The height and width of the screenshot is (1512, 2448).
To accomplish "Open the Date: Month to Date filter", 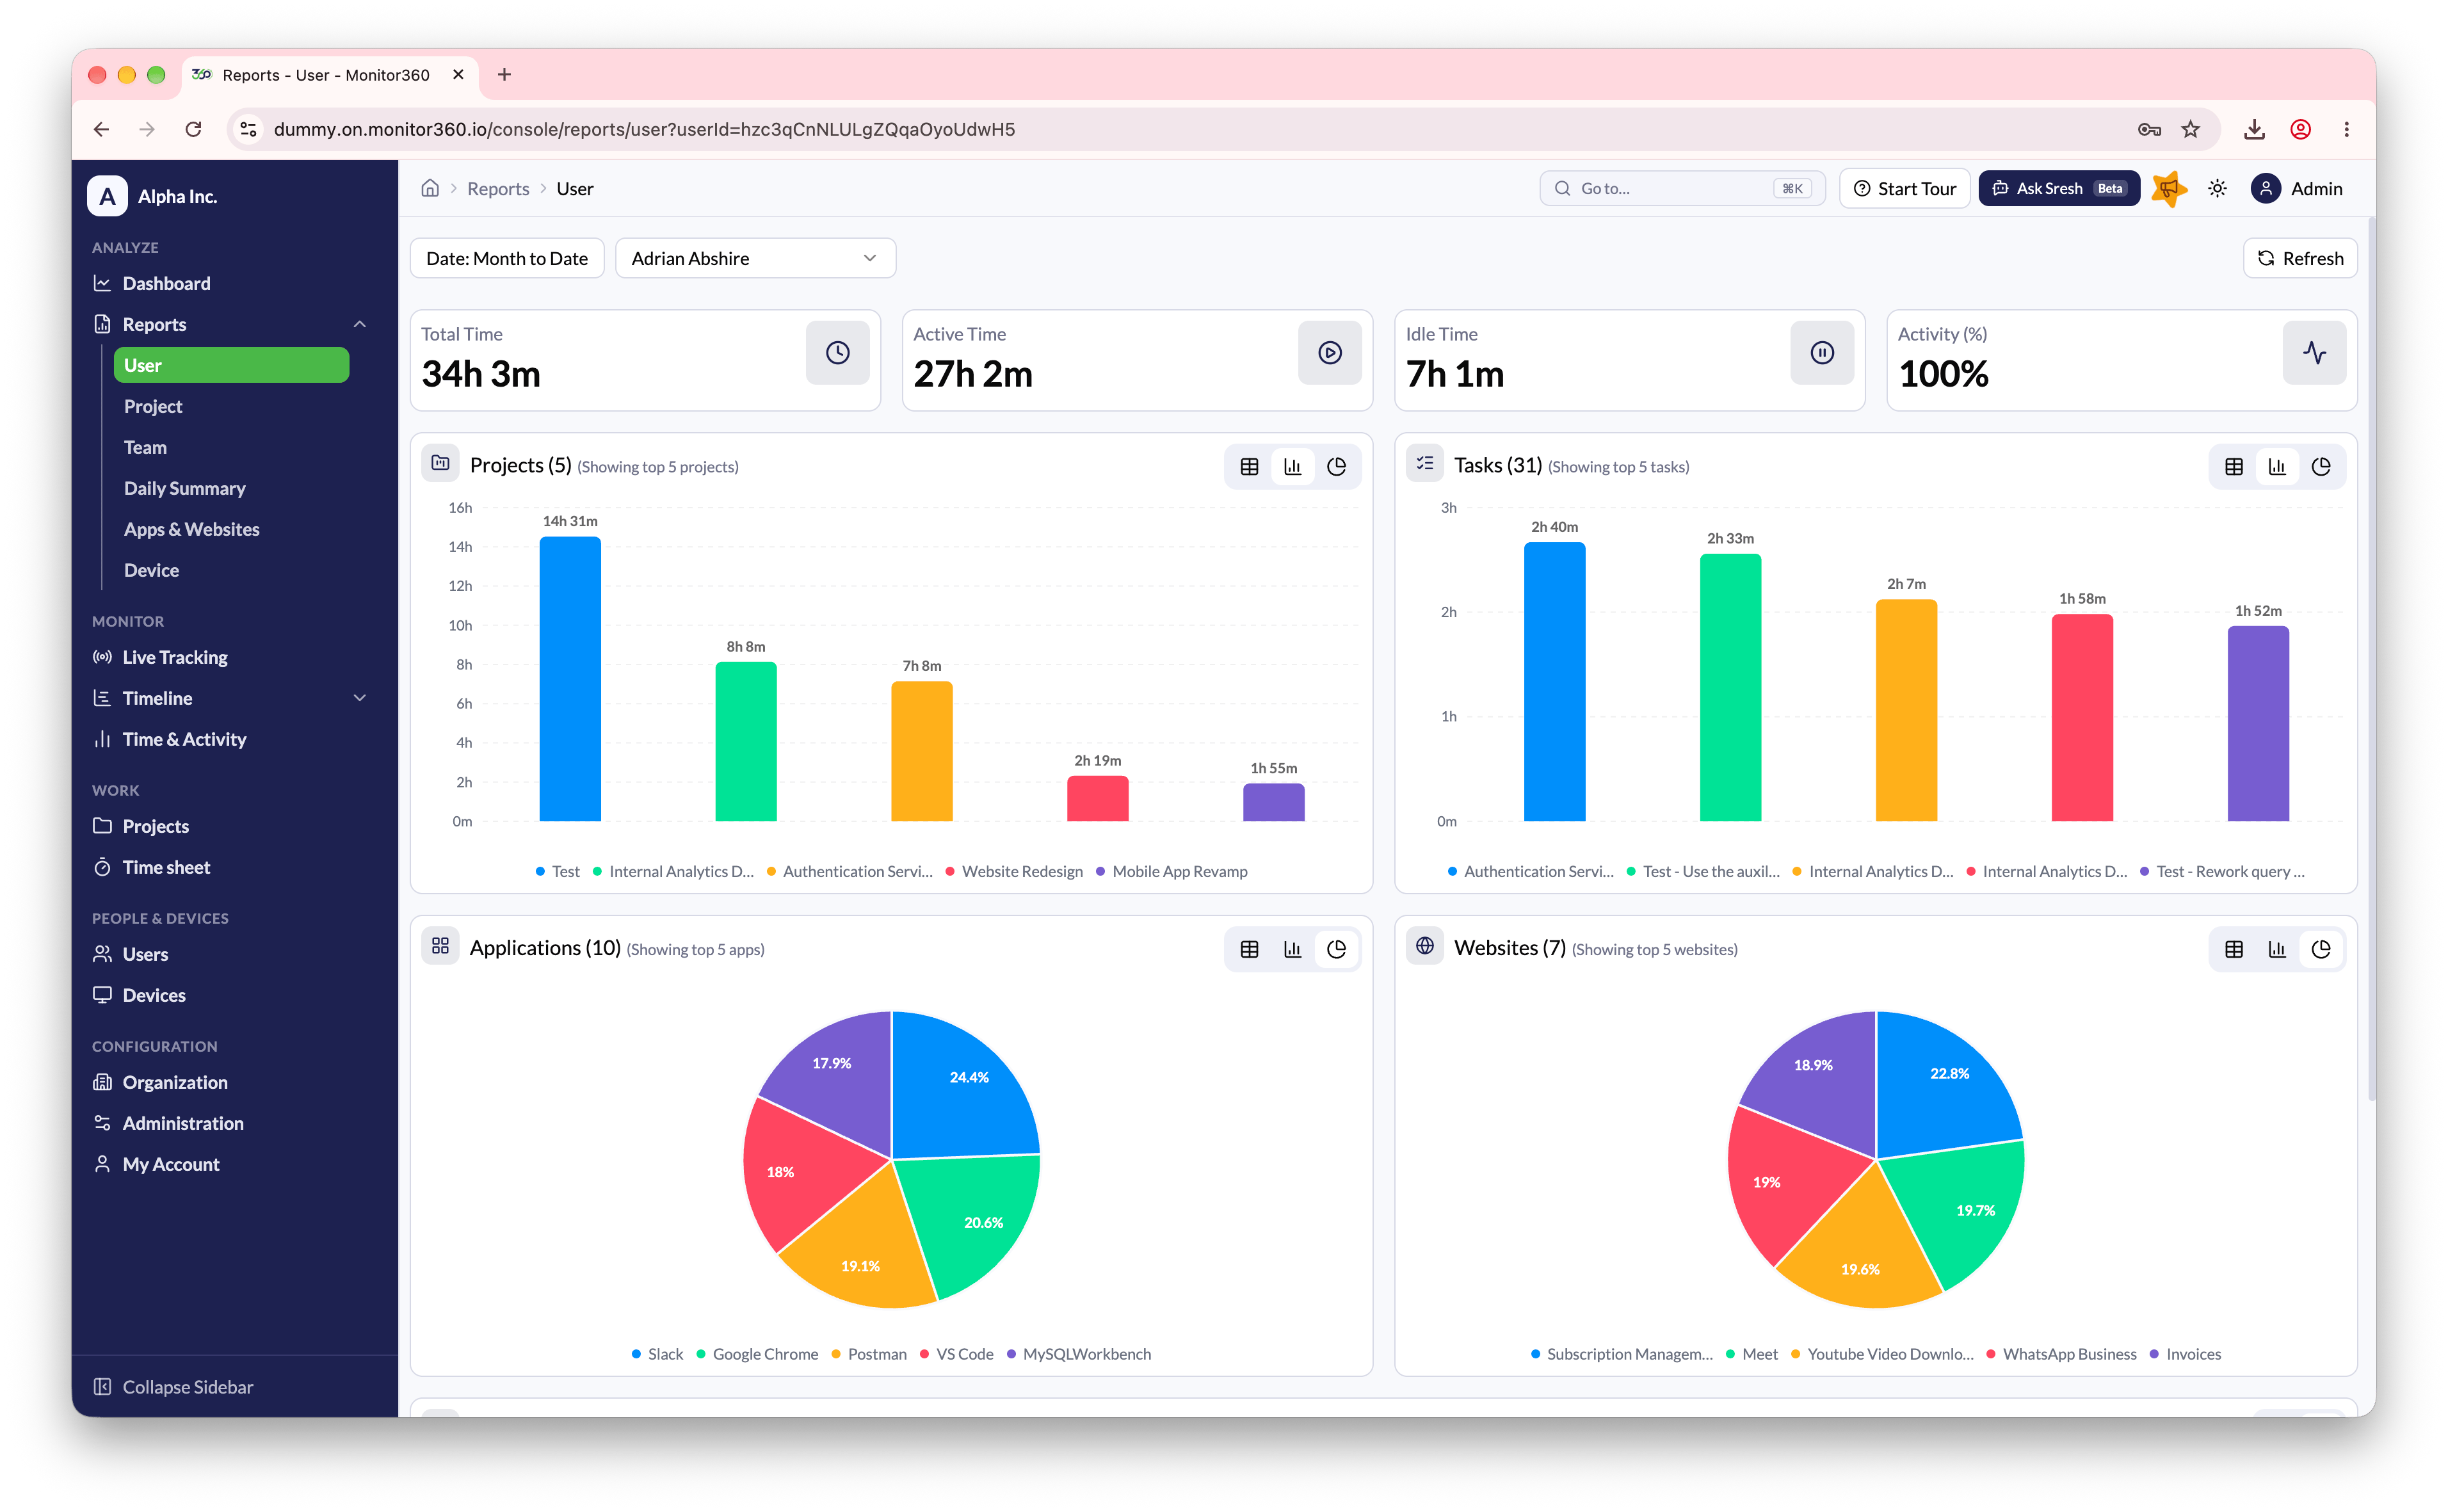I will [507, 258].
